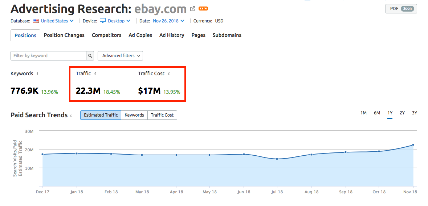The image size is (428, 206).
Task: Click the Feb 18 data point on chart
Action: 111,154
